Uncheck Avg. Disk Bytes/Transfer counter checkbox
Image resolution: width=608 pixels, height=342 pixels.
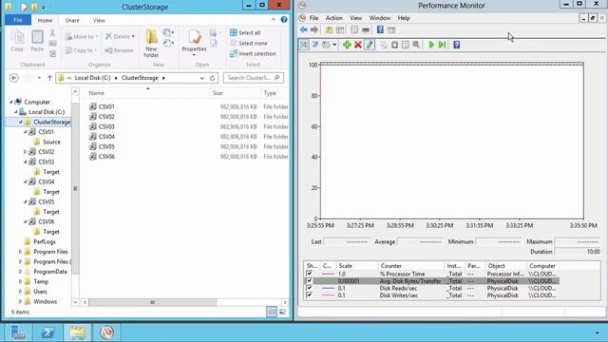309,281
